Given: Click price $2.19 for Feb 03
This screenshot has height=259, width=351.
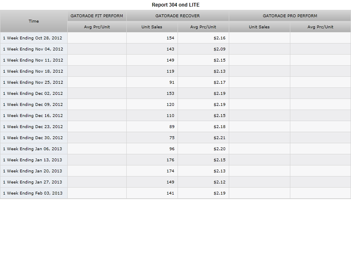Looking at the screenshot, I should coord(219,193).
